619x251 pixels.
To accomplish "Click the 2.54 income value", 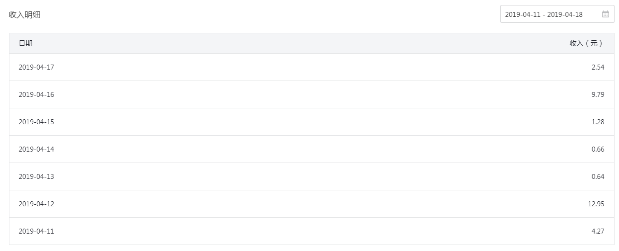I will point(598,67).
